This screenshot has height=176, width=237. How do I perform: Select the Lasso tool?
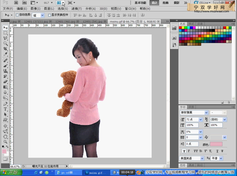pos(5,38)
